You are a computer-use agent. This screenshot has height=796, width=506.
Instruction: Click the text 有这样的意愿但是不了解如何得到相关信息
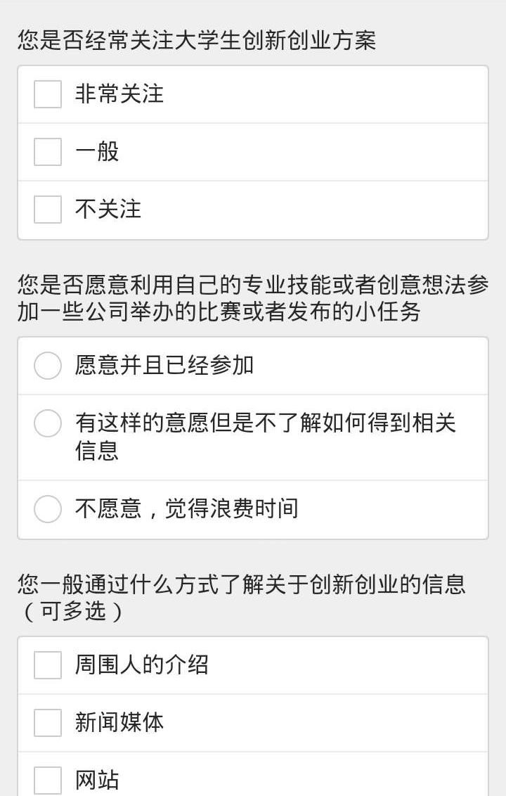(266, 437)
